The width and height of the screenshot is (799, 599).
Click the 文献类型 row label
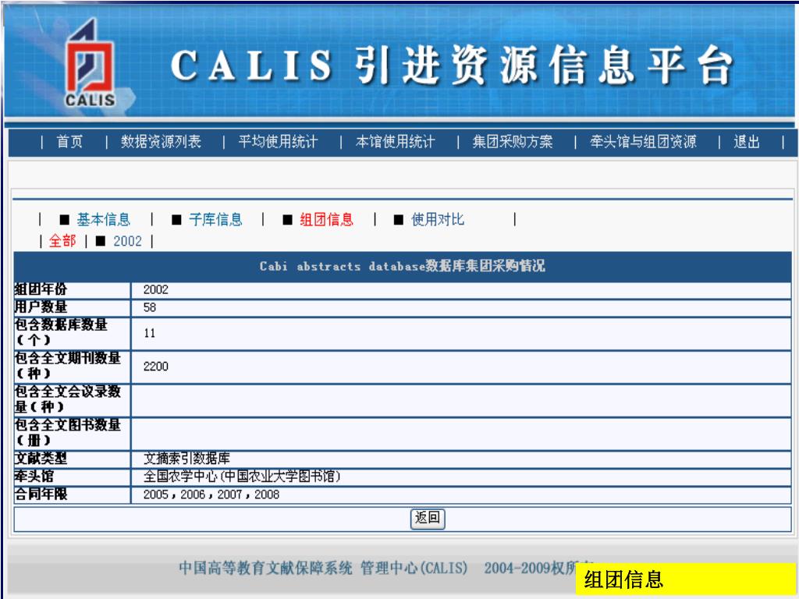[41, 459]
